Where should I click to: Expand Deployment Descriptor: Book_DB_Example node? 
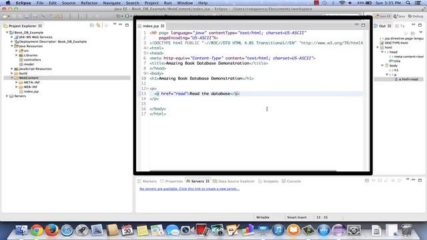pyautogui.click(x=12, y=41)
